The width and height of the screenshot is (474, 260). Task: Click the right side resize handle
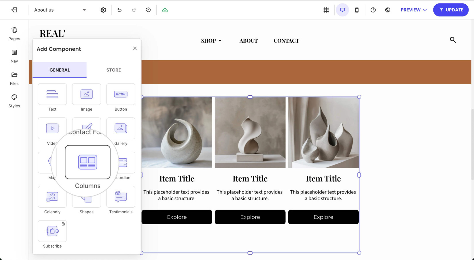359,175
